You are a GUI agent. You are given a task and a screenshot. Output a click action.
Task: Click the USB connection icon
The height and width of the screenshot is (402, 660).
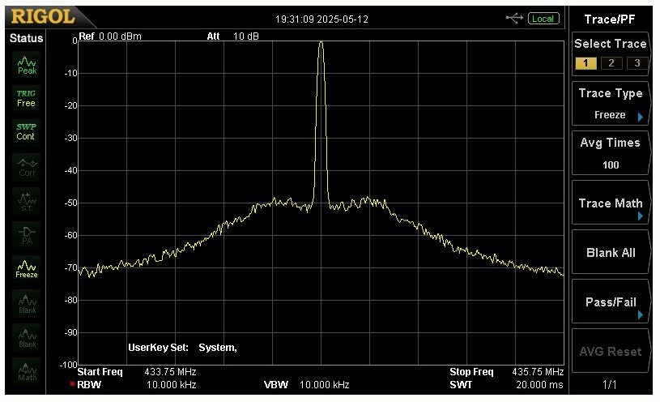pos(513,18)
